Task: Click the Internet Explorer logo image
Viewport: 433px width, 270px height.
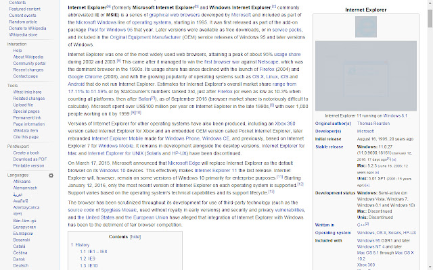Action: click(366, 27)
